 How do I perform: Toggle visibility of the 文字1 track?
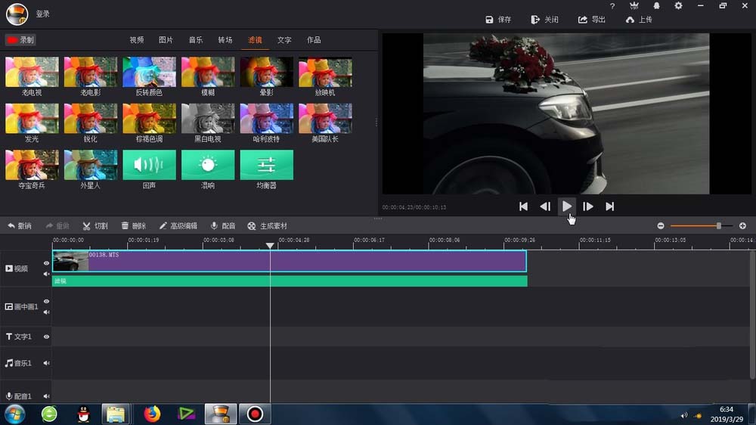(x=46, y=337)
